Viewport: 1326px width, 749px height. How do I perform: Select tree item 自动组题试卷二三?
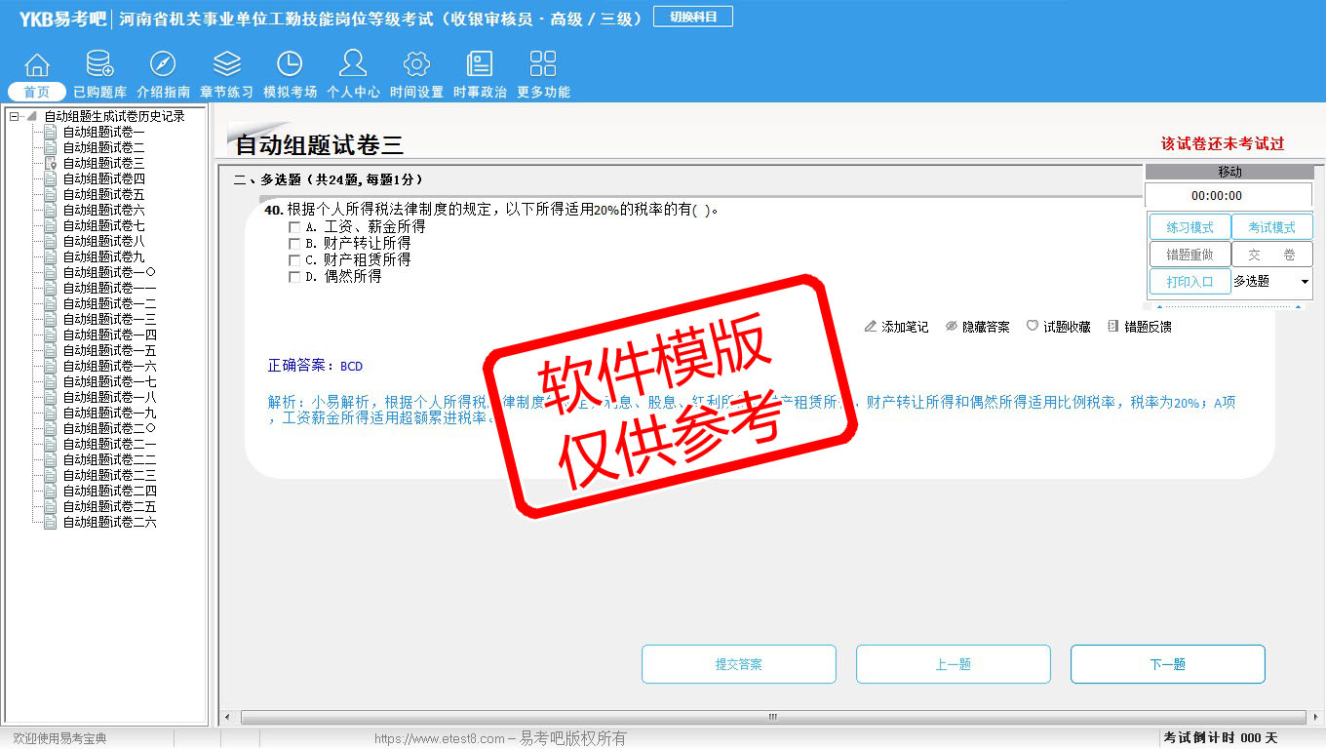109,475
